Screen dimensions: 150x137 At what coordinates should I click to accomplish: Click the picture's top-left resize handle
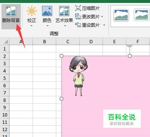coord(62,56)
